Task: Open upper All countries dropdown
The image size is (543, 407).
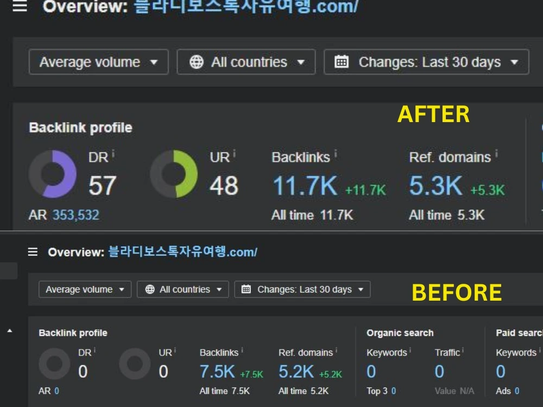Action: tap(246, 62)
